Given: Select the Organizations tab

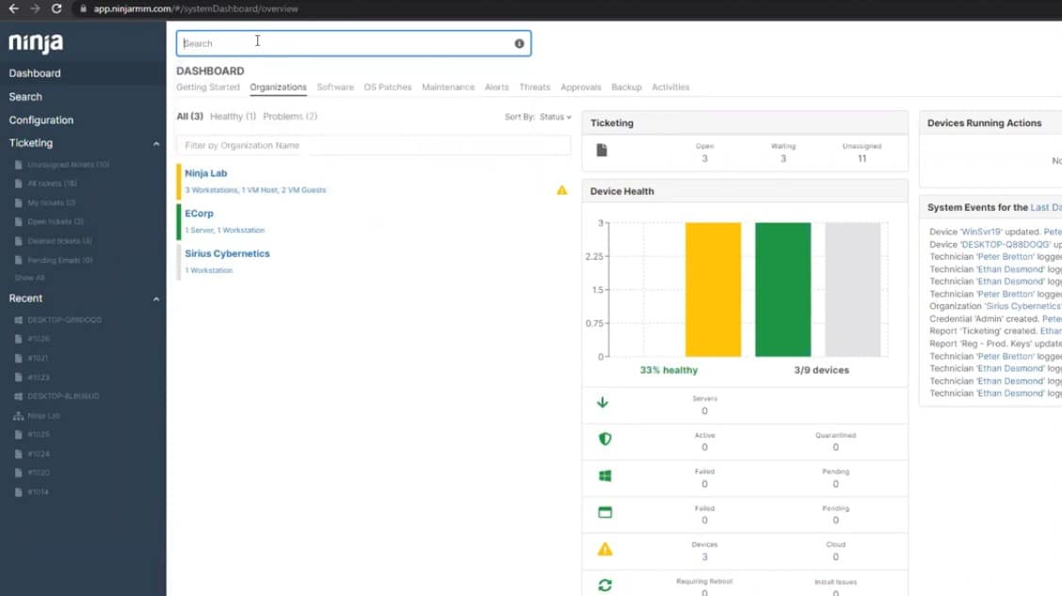Looking at the screenshot, I should tap(278, 88).
